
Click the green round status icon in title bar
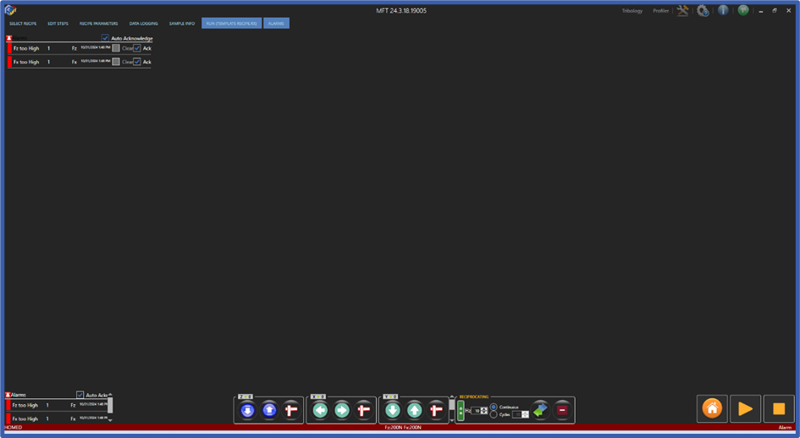tap(743, 10)
